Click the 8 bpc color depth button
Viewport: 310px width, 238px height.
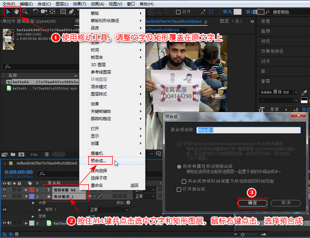coord(34,155)
